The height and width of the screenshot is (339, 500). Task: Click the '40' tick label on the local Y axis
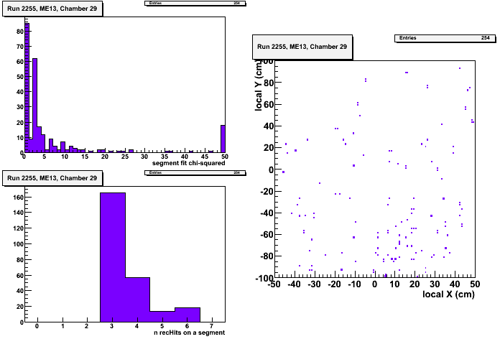[269, 126]
